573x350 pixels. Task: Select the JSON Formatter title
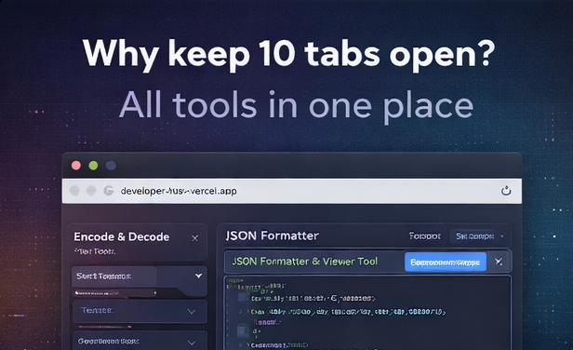click(273, 236)
